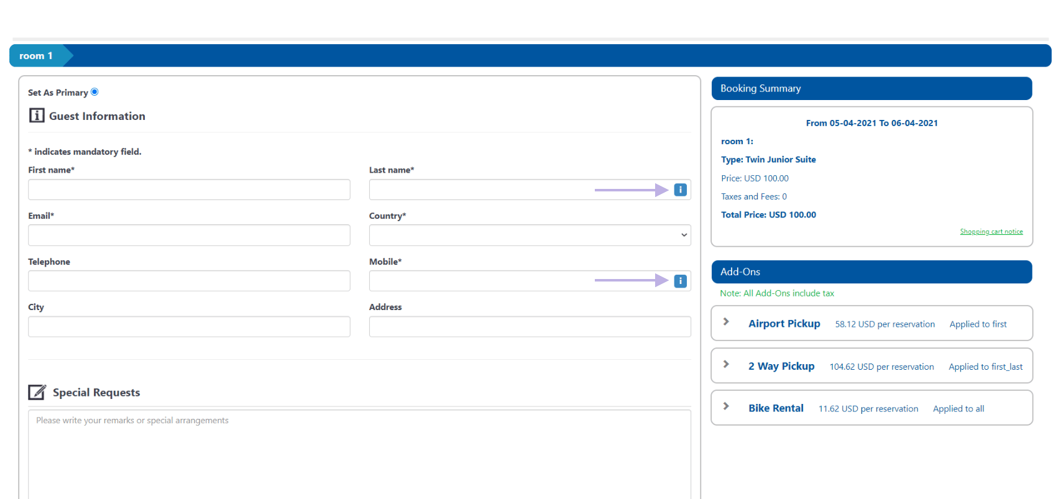Click 'From 05-04-2021 To 06-04-2021' date text
Screen dimensions: 1061x499
pos(871,123)
